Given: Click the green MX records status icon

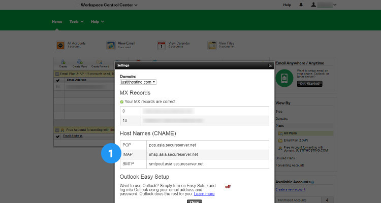Looking at the screenshot, I should [x=122, y=101].
